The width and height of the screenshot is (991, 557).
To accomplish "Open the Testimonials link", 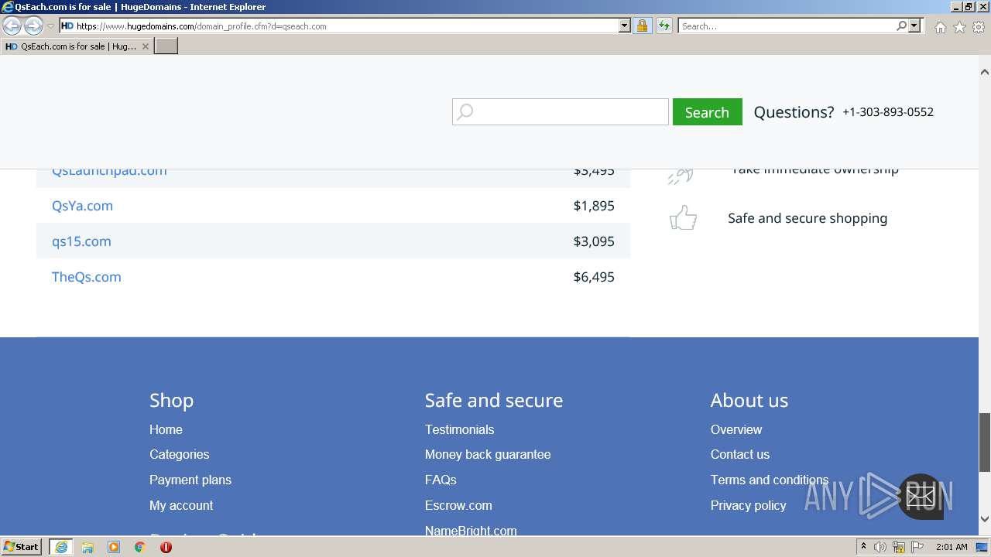I will click(x=459, y=429).
